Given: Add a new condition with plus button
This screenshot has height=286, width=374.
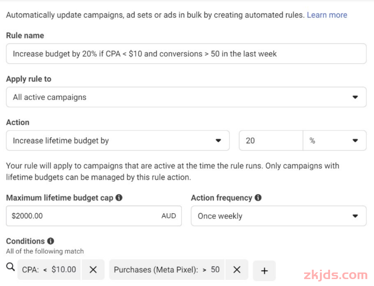Looking at the screenshot, I should 264,270.
